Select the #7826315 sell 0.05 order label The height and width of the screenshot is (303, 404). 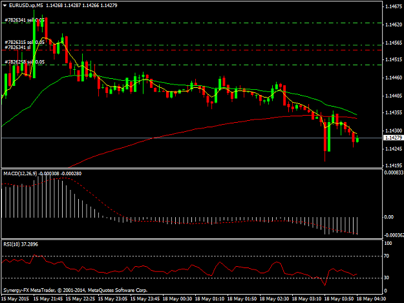pyautogui.click(x=25, y=42)
